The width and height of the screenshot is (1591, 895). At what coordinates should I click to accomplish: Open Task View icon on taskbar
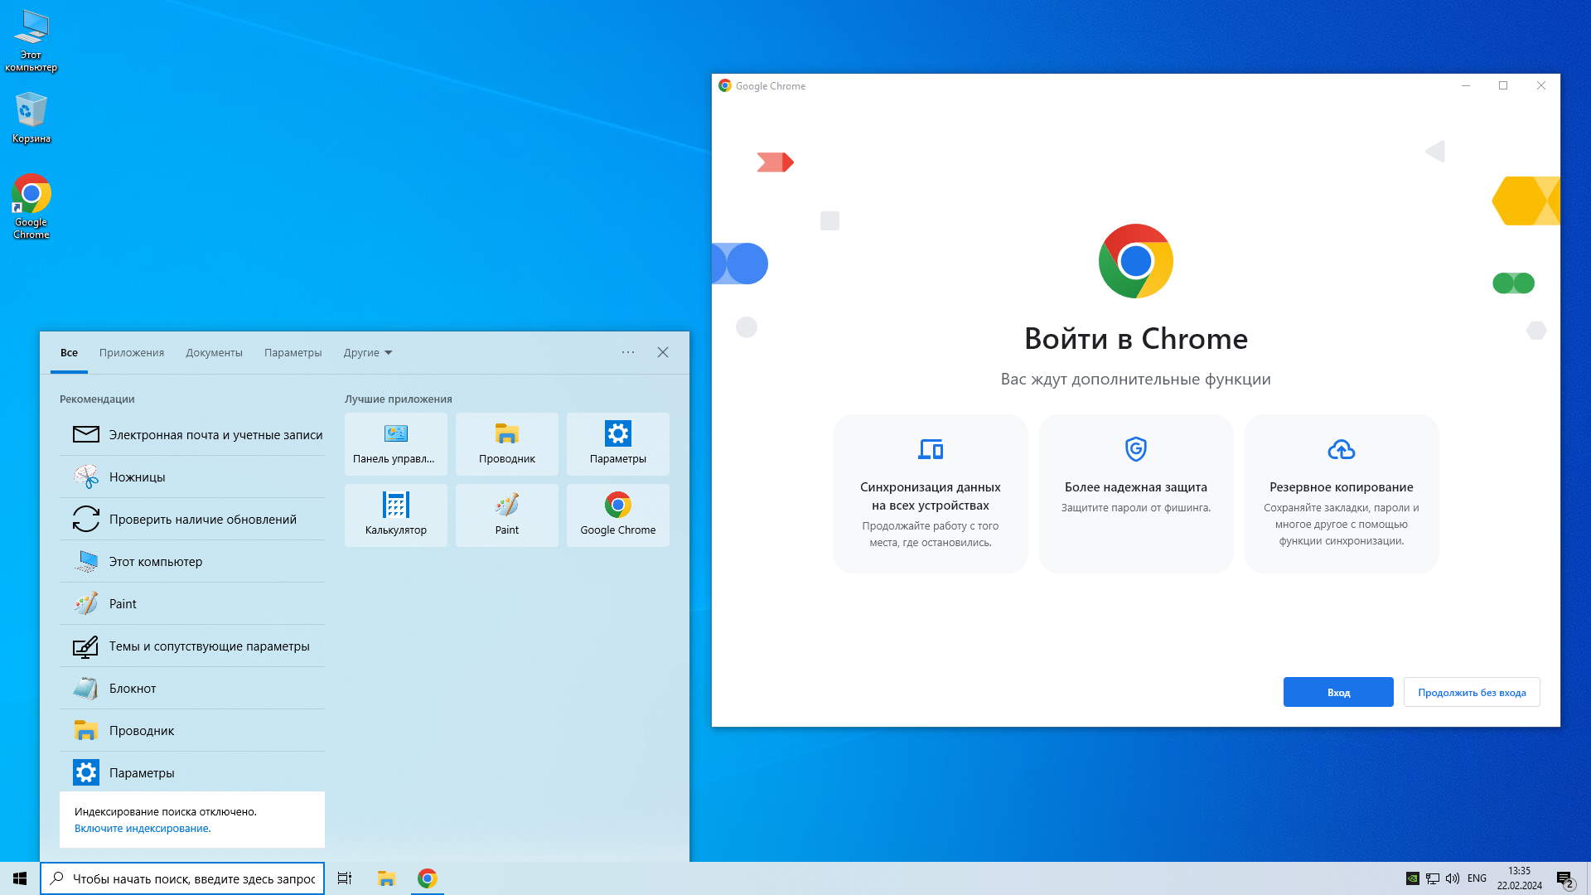[345, 878]
